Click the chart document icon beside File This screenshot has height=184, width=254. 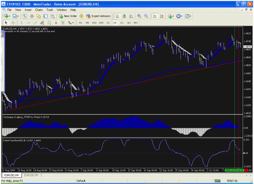[x=4, y=10]
